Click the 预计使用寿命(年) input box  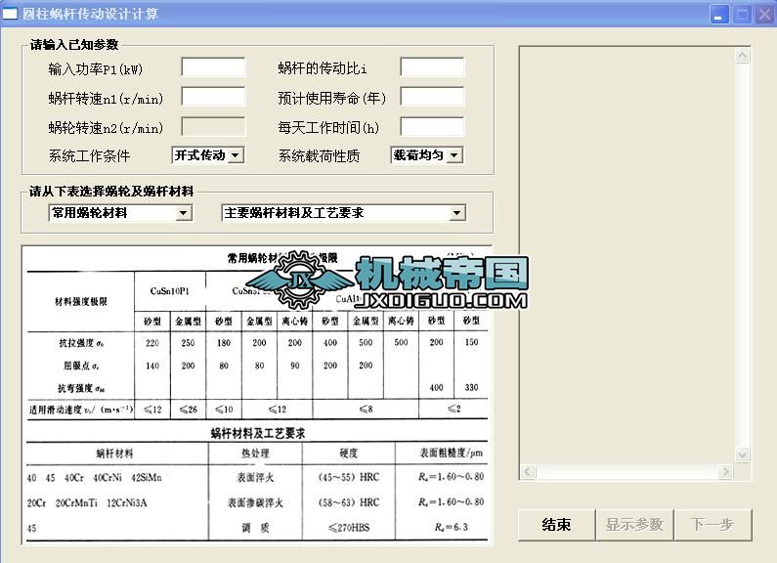coord(433,97)
